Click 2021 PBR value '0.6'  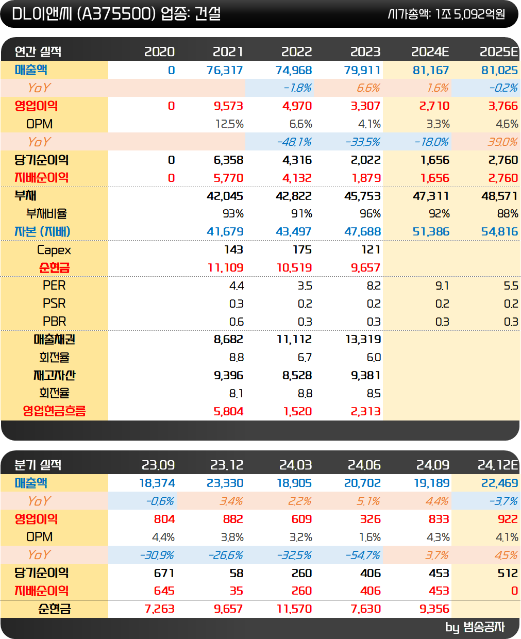tap(237, 322)
